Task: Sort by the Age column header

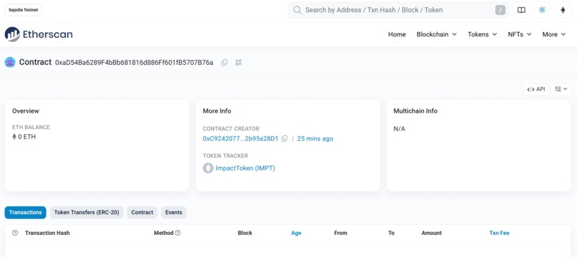Action: point(296,233)
